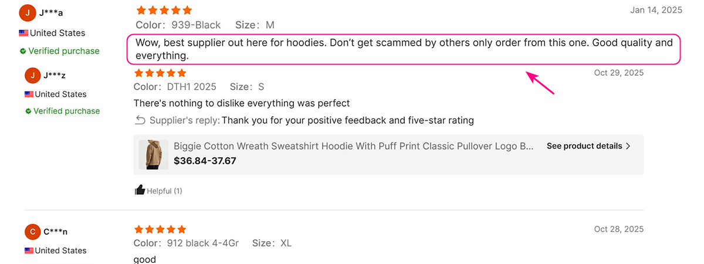Click the five-star rating on J***z's review

pyautogui.click(x=160, y=73)
